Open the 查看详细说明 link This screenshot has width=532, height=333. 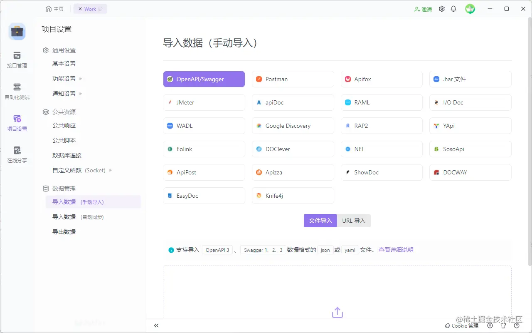coord(396,250)
